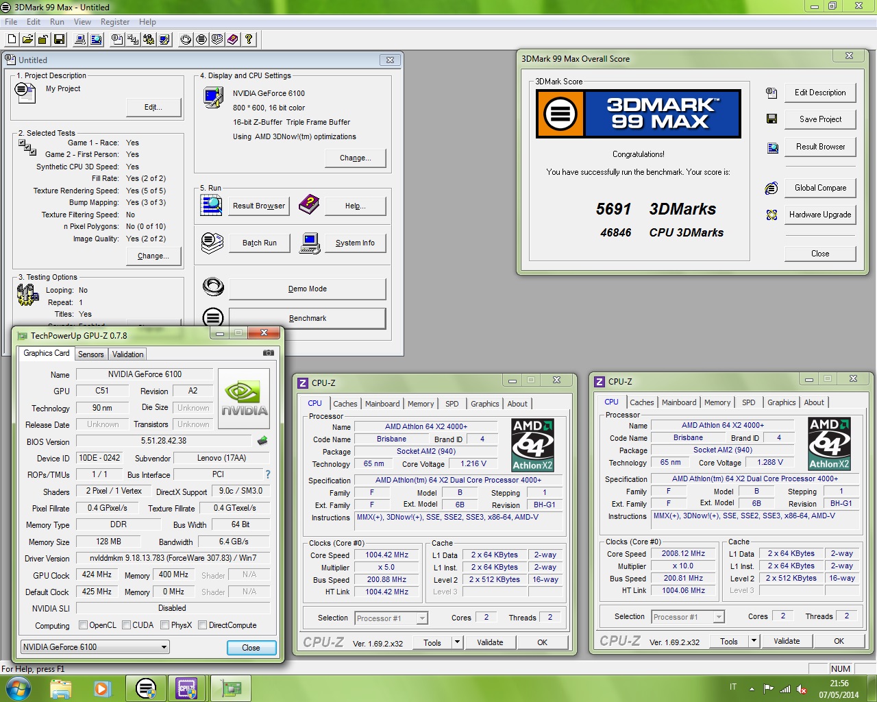Click the NVIDIA logo in GPU-Z
This screenshot has width=877, height=702.
point(244,399)
